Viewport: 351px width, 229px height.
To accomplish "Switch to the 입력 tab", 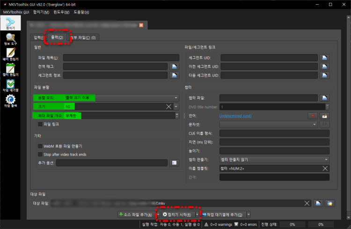I will point(37,37).
